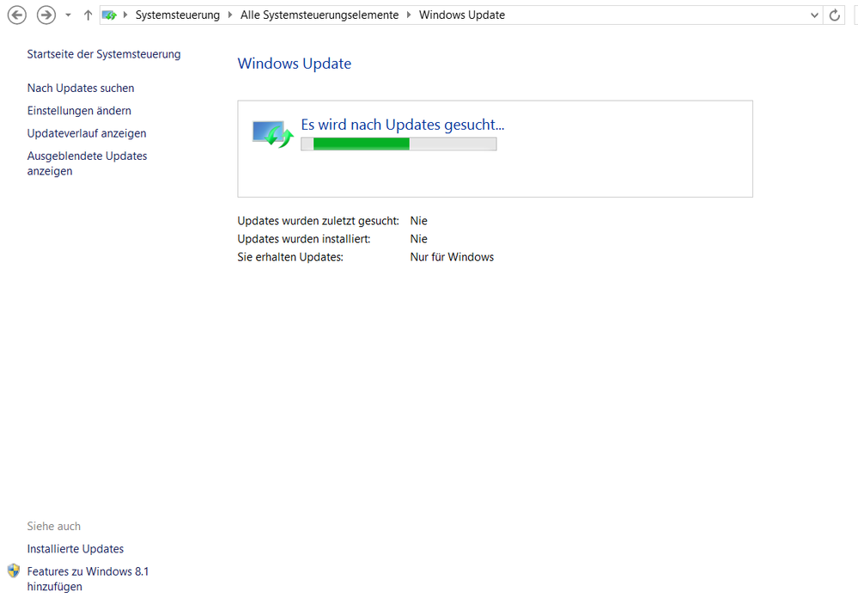Viewport: 858px width, 610px height.
Task: Select the Systemsteuerung breadcrumb
Action: [x=177, y=15]
